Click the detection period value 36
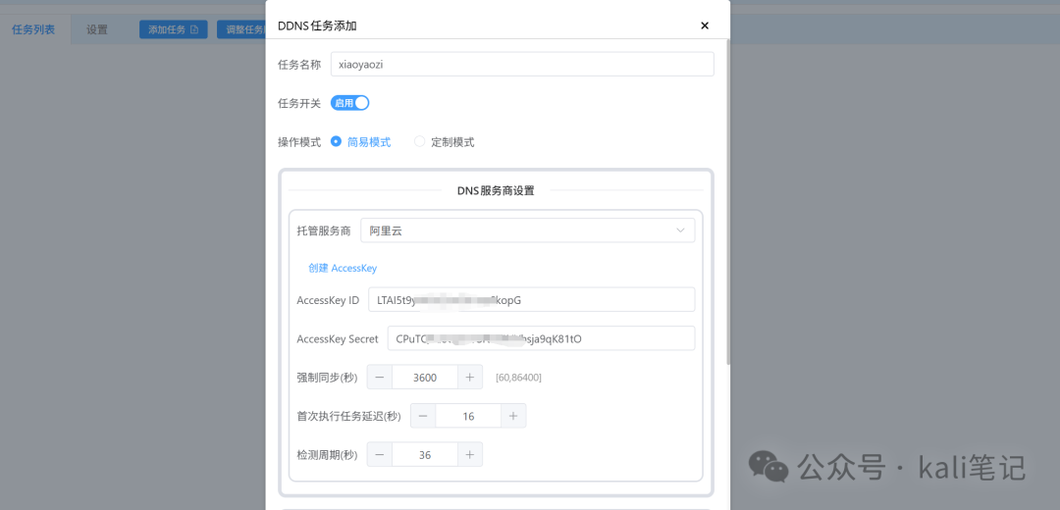 425,455
